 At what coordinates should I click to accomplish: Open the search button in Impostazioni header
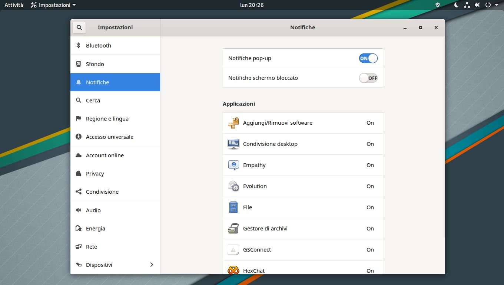[x=79, y=27]
